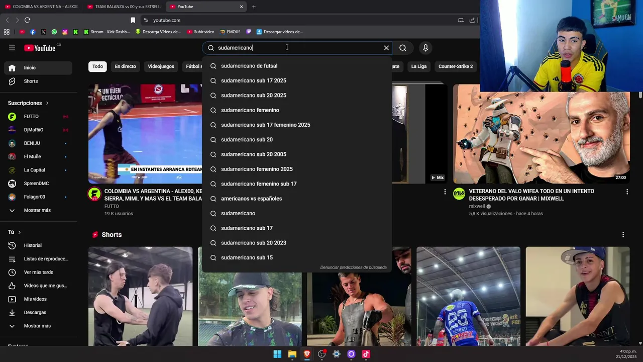Run the search with the magnifier button
The width and height of the screenshot is (643, 362).
point(403,48)
